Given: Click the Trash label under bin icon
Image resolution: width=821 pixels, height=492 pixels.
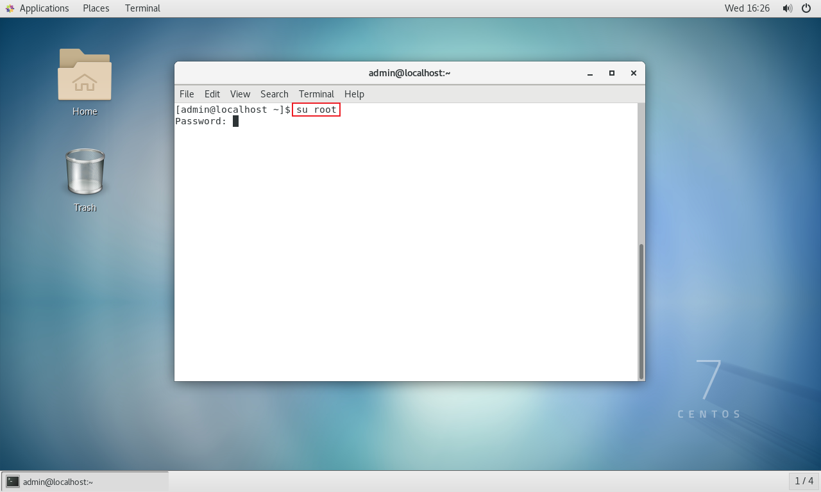Looking at the screenshot, I should (x=85, y=208).
